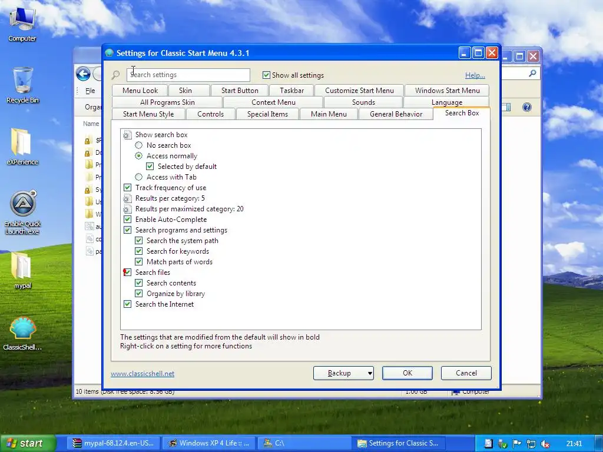603x452 pixels.
Task: Go to Customize Start Menu tab
Action: coord(359,91)
